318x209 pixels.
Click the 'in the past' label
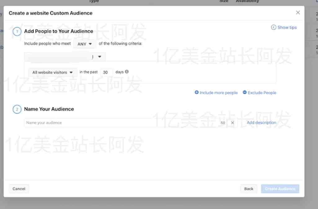pyautogui.click(x=88, y=72)
